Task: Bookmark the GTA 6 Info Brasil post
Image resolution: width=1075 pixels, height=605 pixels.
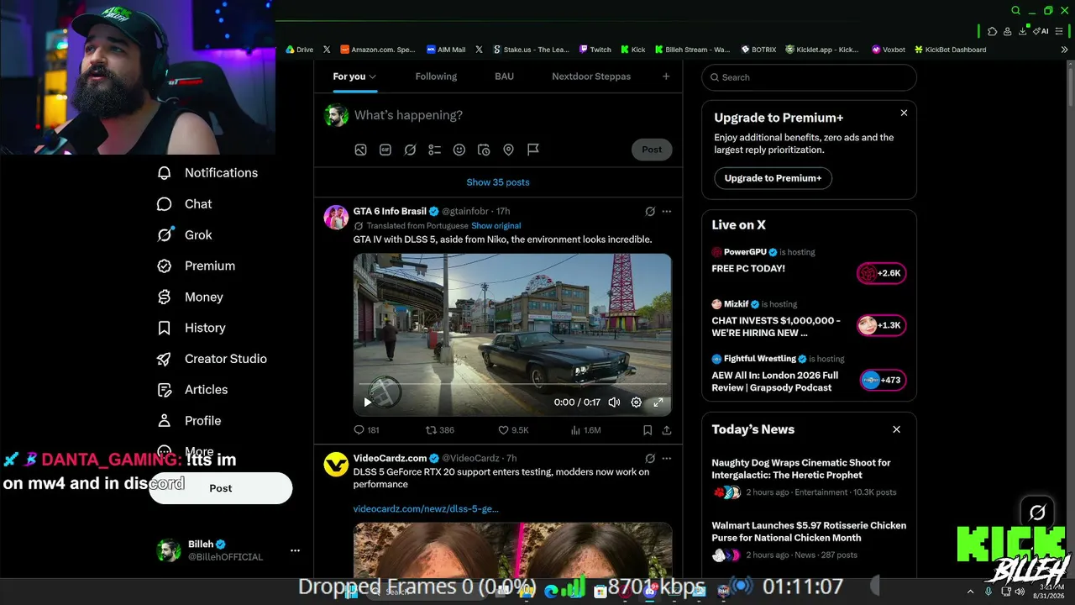Action: pos(648,430)
